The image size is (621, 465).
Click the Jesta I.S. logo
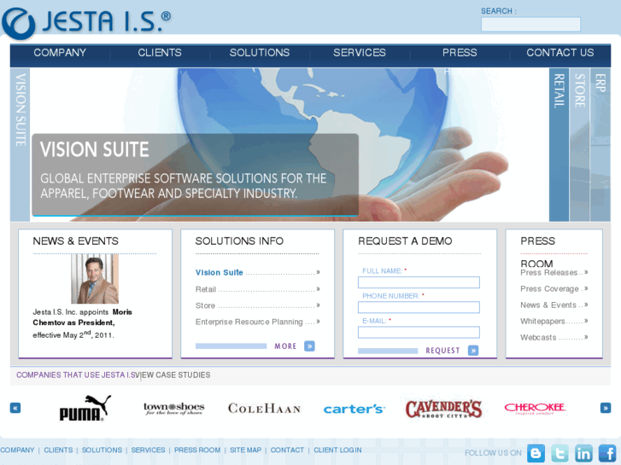pyautogui.click(x=86, y=22)
